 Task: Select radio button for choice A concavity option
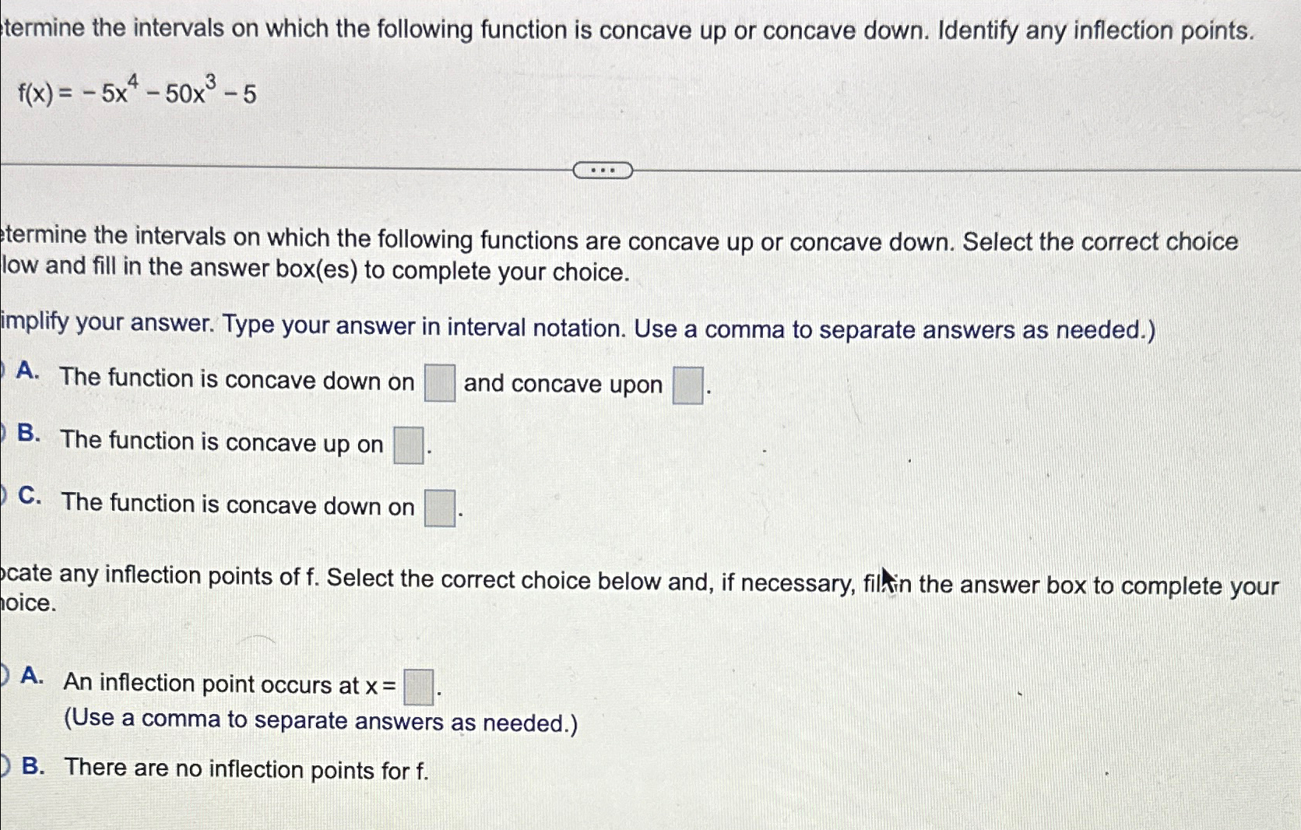pos(4,370)
